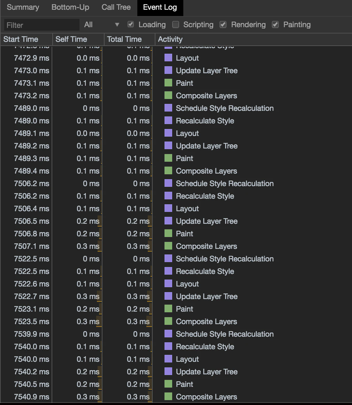The width and height of the screenshot is (352, 405).
Task: Open the All duration filter dropdown
Action: 102,25
